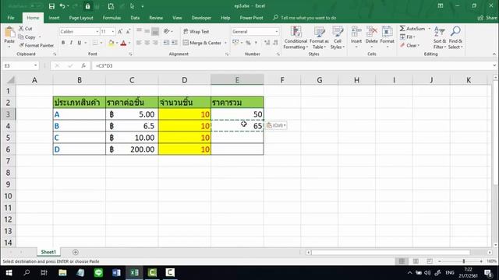Click Merge & Center
499x280 pixels.
click(x=203, y=43)
